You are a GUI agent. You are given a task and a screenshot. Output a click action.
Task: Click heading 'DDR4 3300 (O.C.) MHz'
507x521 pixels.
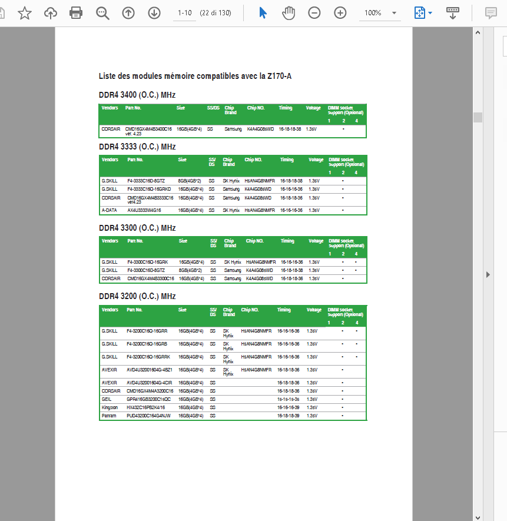click(137, 228)
